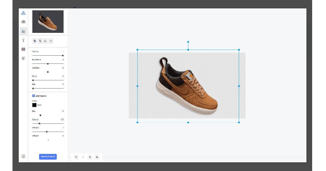
Task: Open the Text tool in sidebar
Action: 23,40
